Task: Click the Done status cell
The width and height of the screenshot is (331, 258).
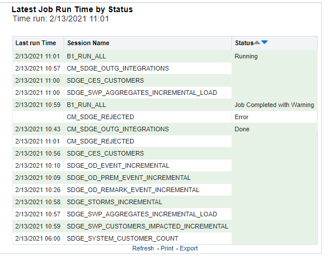Action: [x=242, y=129]
